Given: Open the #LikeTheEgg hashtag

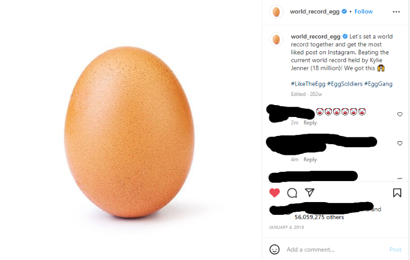Looking at the screenshot, I should (x=308, y=84).
